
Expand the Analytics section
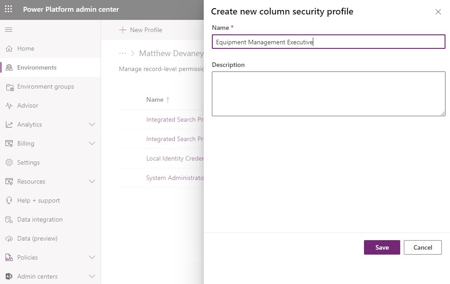(x=92, y=124)
